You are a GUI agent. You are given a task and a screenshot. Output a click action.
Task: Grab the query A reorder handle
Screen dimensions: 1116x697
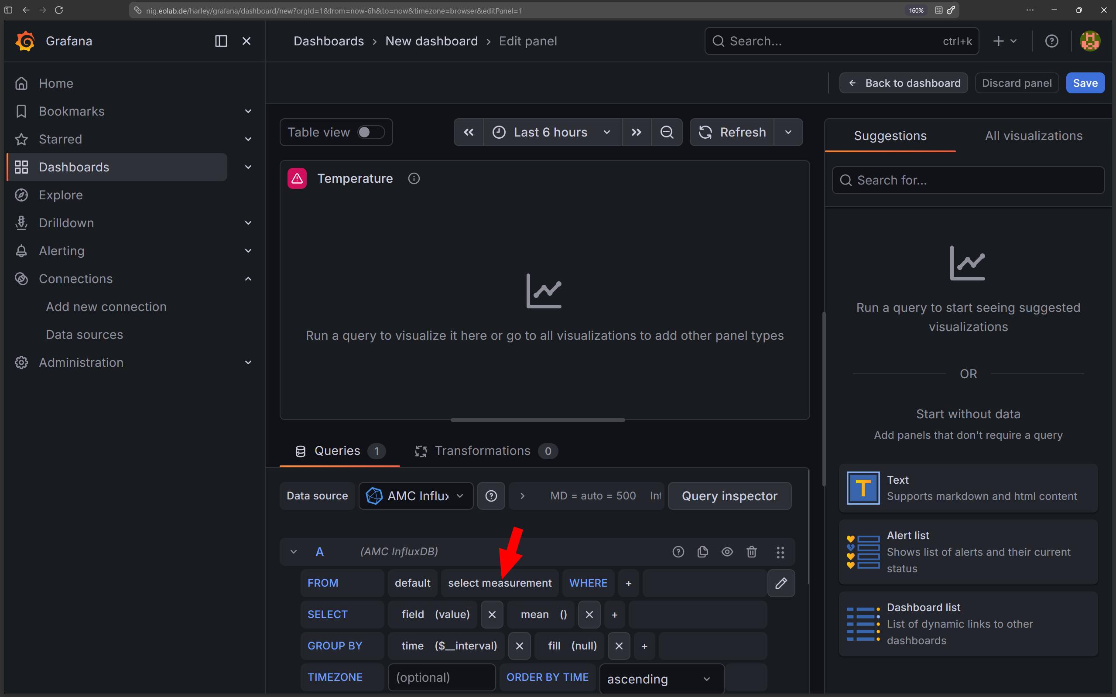[780, 552]
